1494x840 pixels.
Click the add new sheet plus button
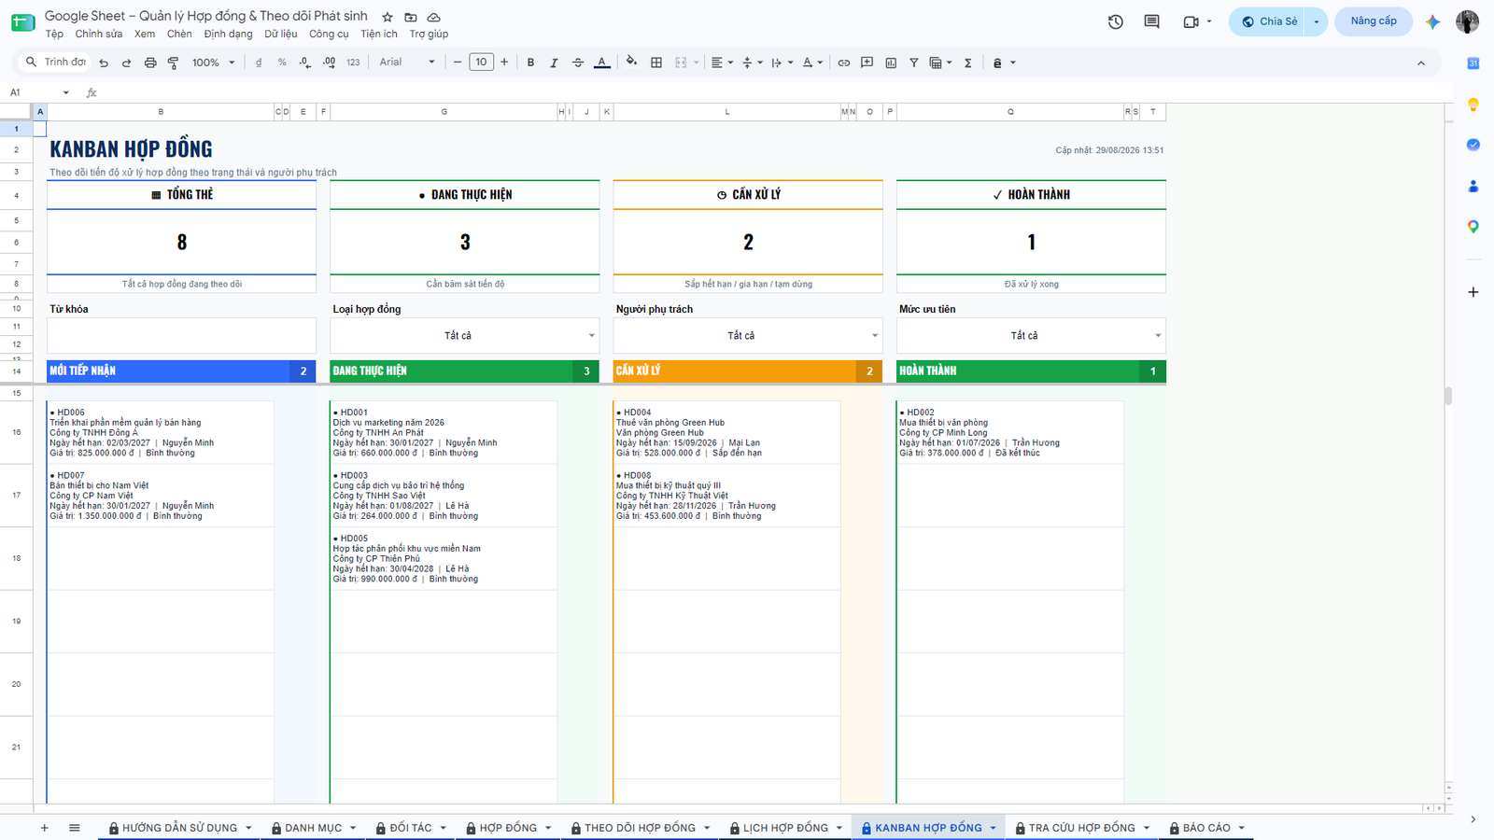pos(44,828)
